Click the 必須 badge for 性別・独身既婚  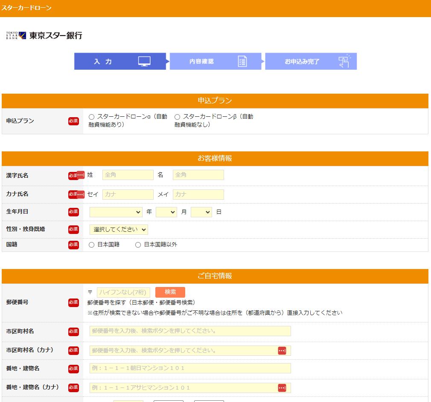pyautogui.click(x=73, y=229)
